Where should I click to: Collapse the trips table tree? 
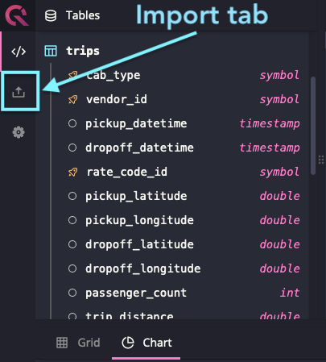pos(83,51)
